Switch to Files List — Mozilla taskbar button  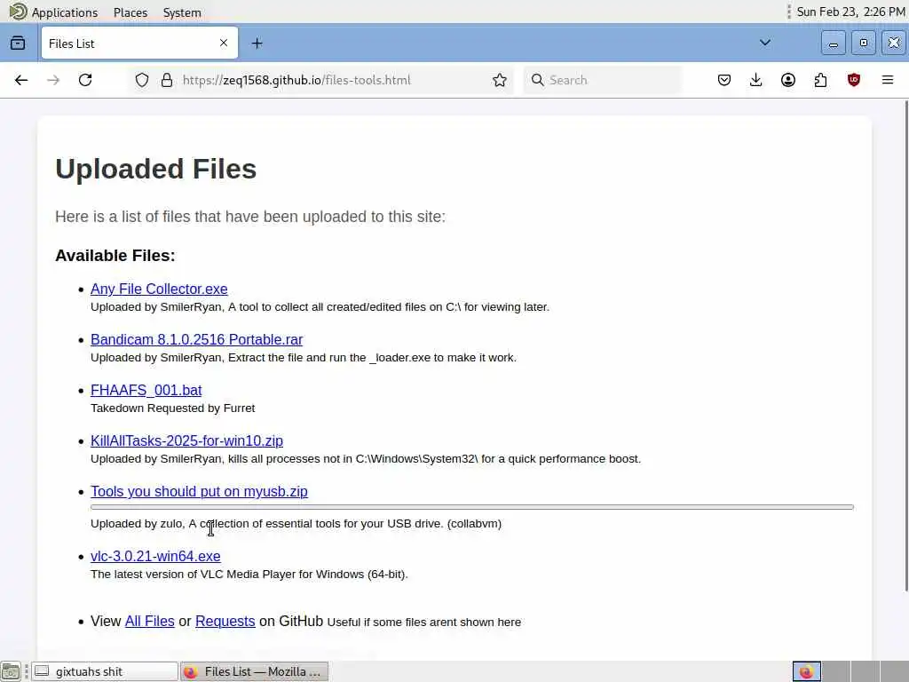[255, 671]
